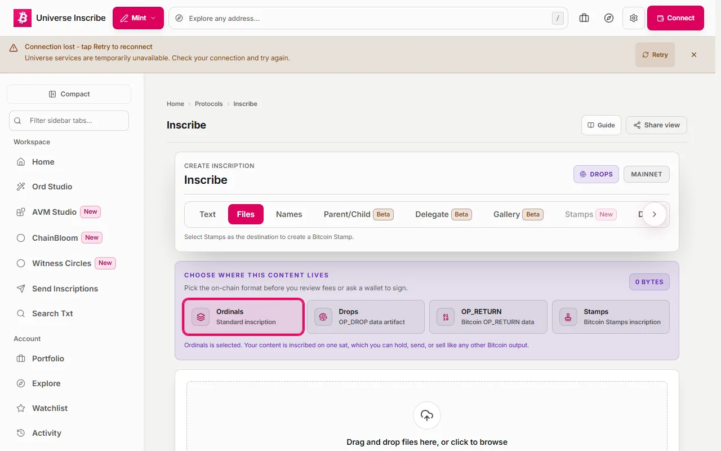Go to Protocols breadcrumb link

208,104
